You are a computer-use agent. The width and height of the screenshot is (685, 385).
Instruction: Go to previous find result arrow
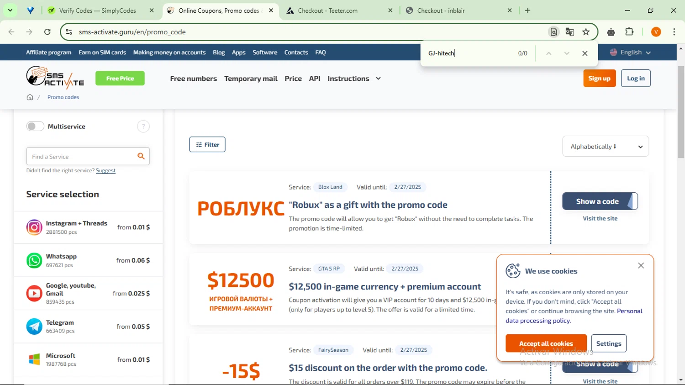[549, 53]
